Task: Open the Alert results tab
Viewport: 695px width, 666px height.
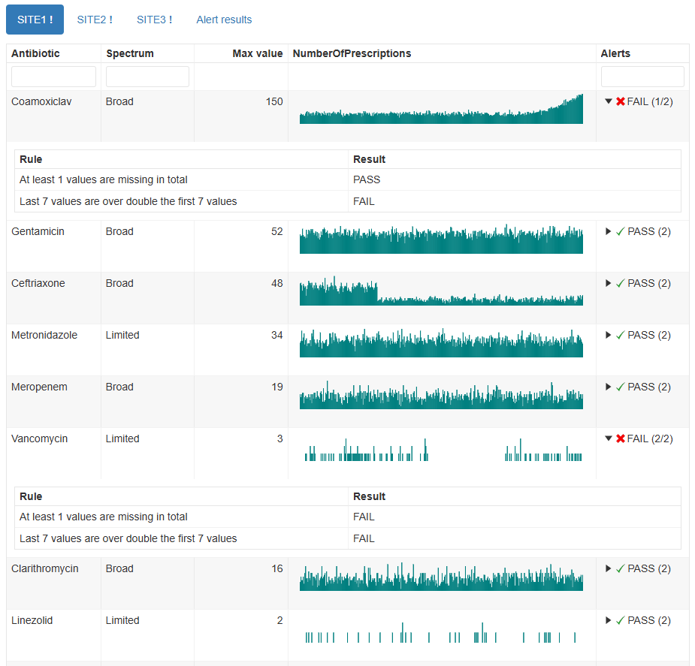Action: 224,20
